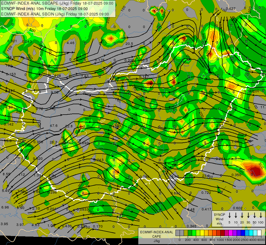Select the dark green CAPE legend swatch

(190, 233)
